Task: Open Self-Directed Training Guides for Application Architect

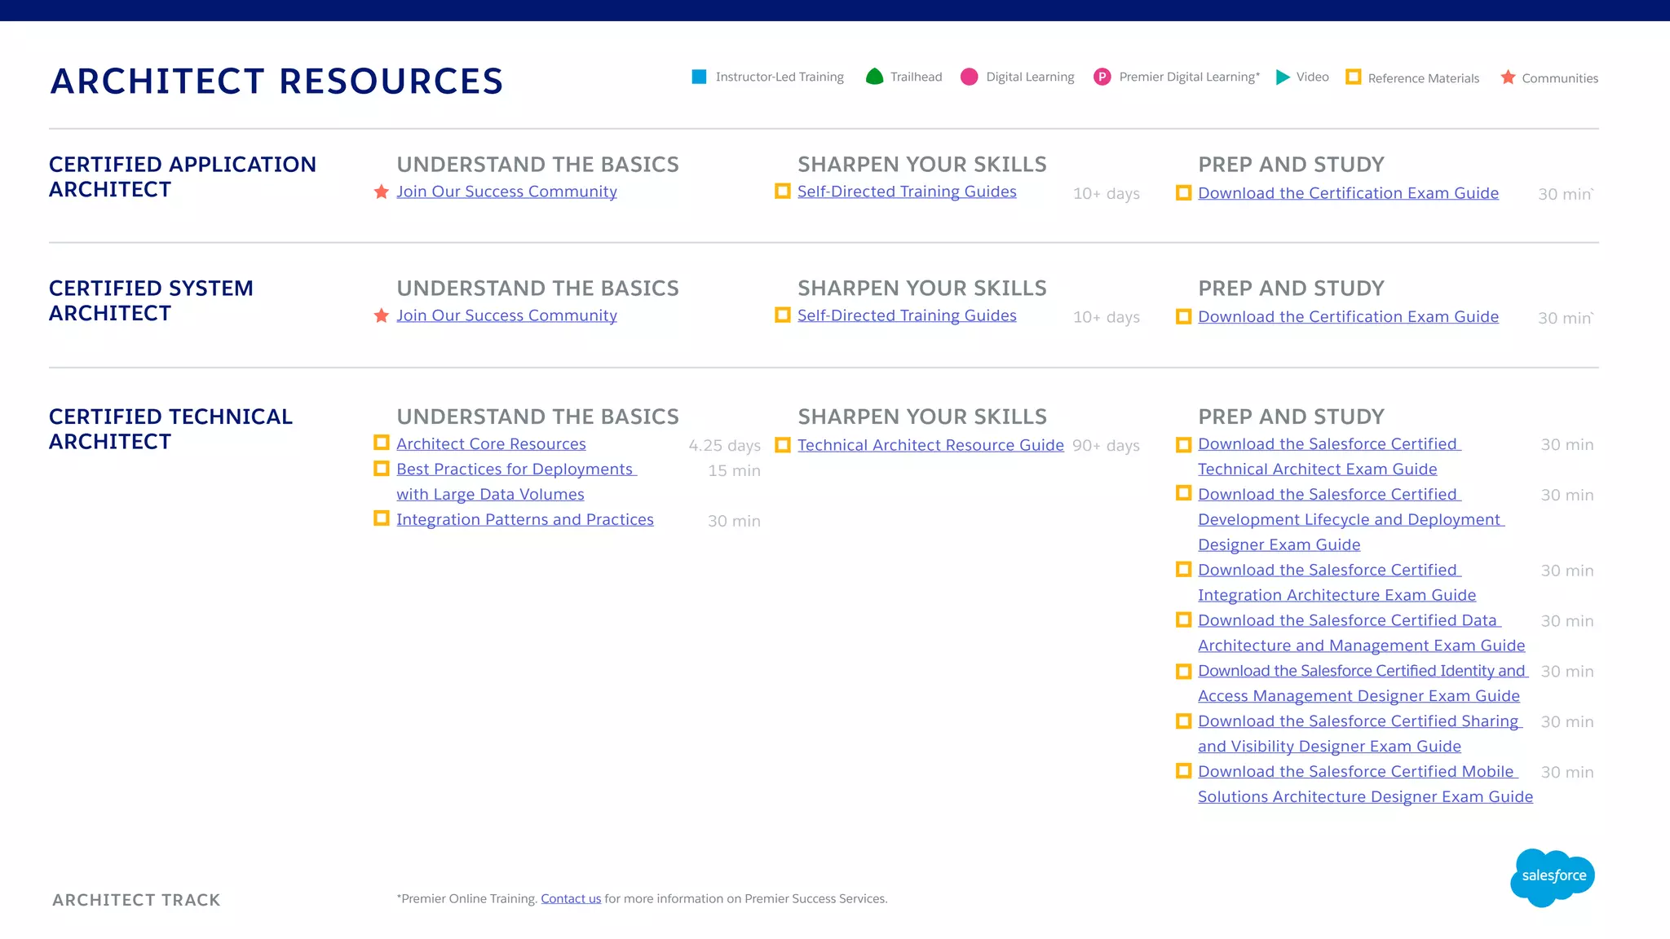Action: (x=907, y=192)
